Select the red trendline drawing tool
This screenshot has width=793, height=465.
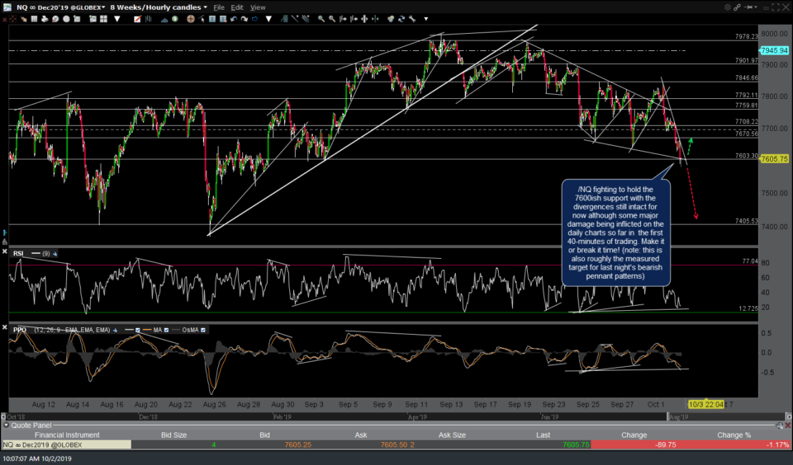[137, 19]
